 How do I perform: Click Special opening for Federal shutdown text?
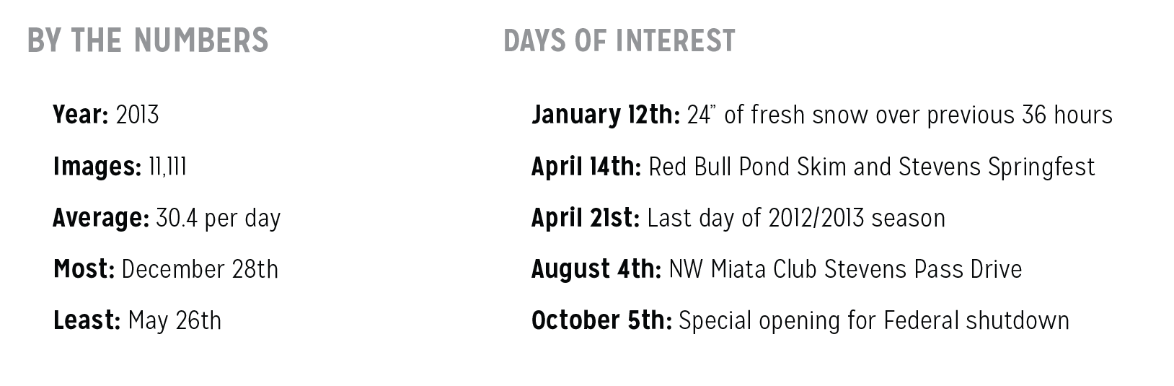[874, 321]
